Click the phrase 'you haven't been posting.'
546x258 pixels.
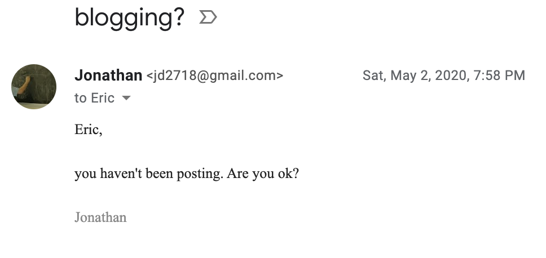(x=148, y=174)
